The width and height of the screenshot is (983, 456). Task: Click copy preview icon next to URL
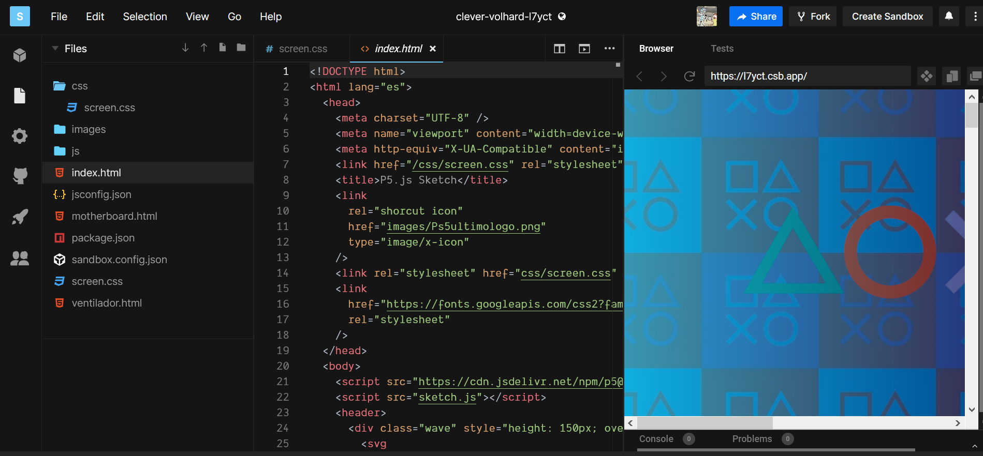(951, 77)
